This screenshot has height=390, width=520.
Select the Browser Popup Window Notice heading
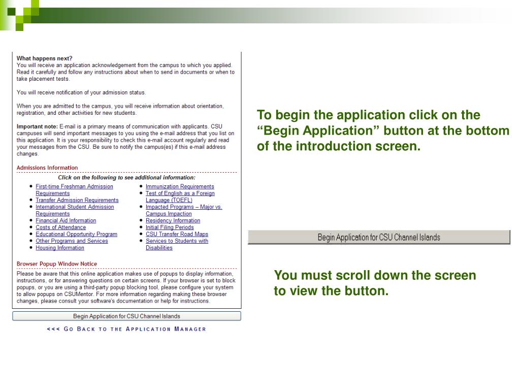point(57,264)
